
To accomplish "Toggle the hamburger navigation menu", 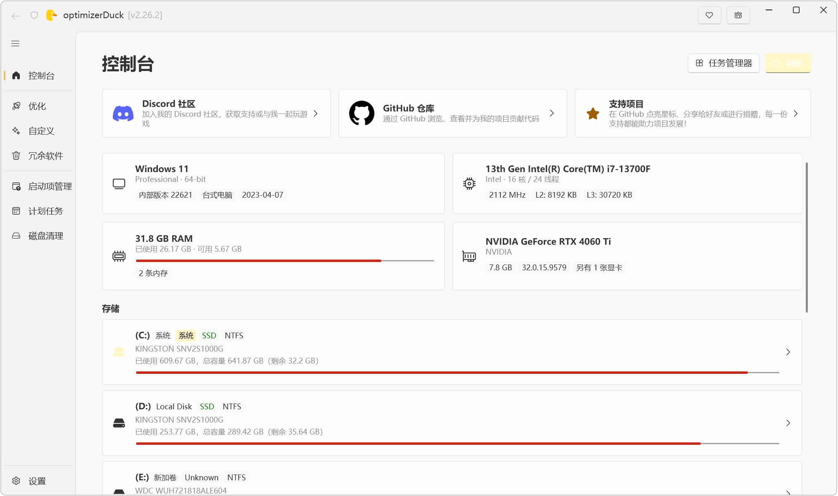I will (15, 44).
